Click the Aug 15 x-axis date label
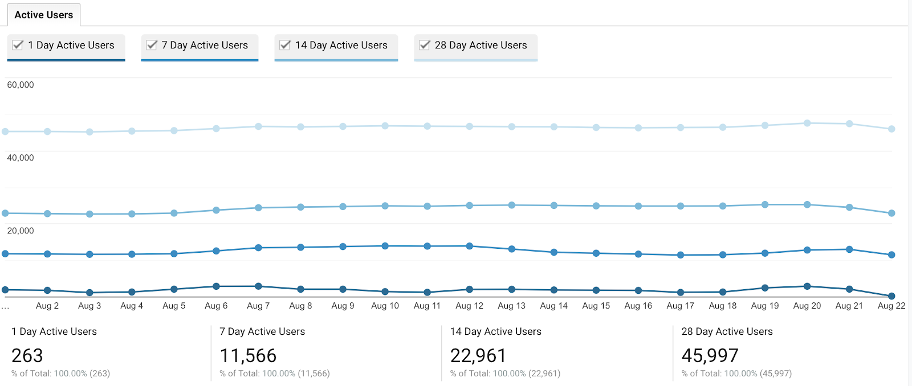The image size is (912, 386). [596, 306]
